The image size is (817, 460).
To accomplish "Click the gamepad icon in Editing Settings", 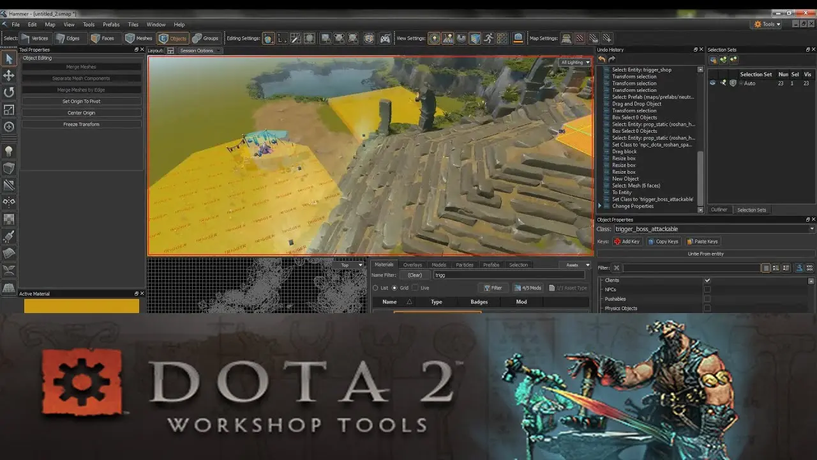I will 385,38.
